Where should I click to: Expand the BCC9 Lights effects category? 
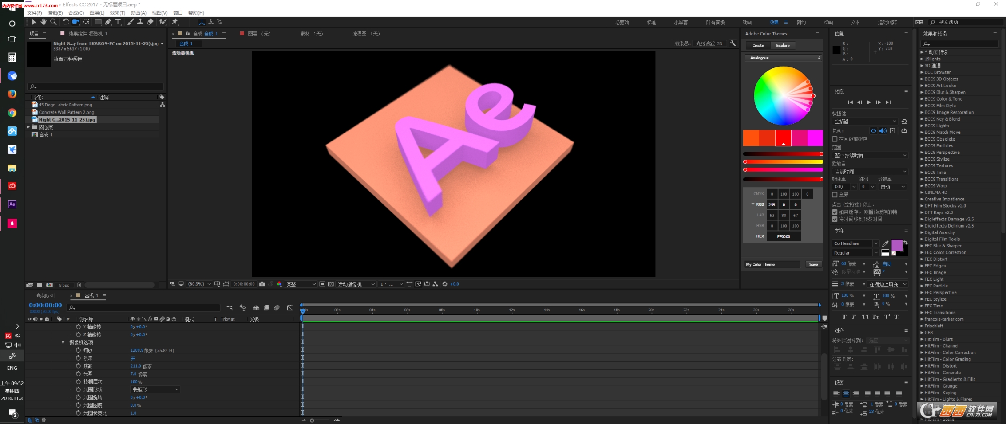coord(922,126)
